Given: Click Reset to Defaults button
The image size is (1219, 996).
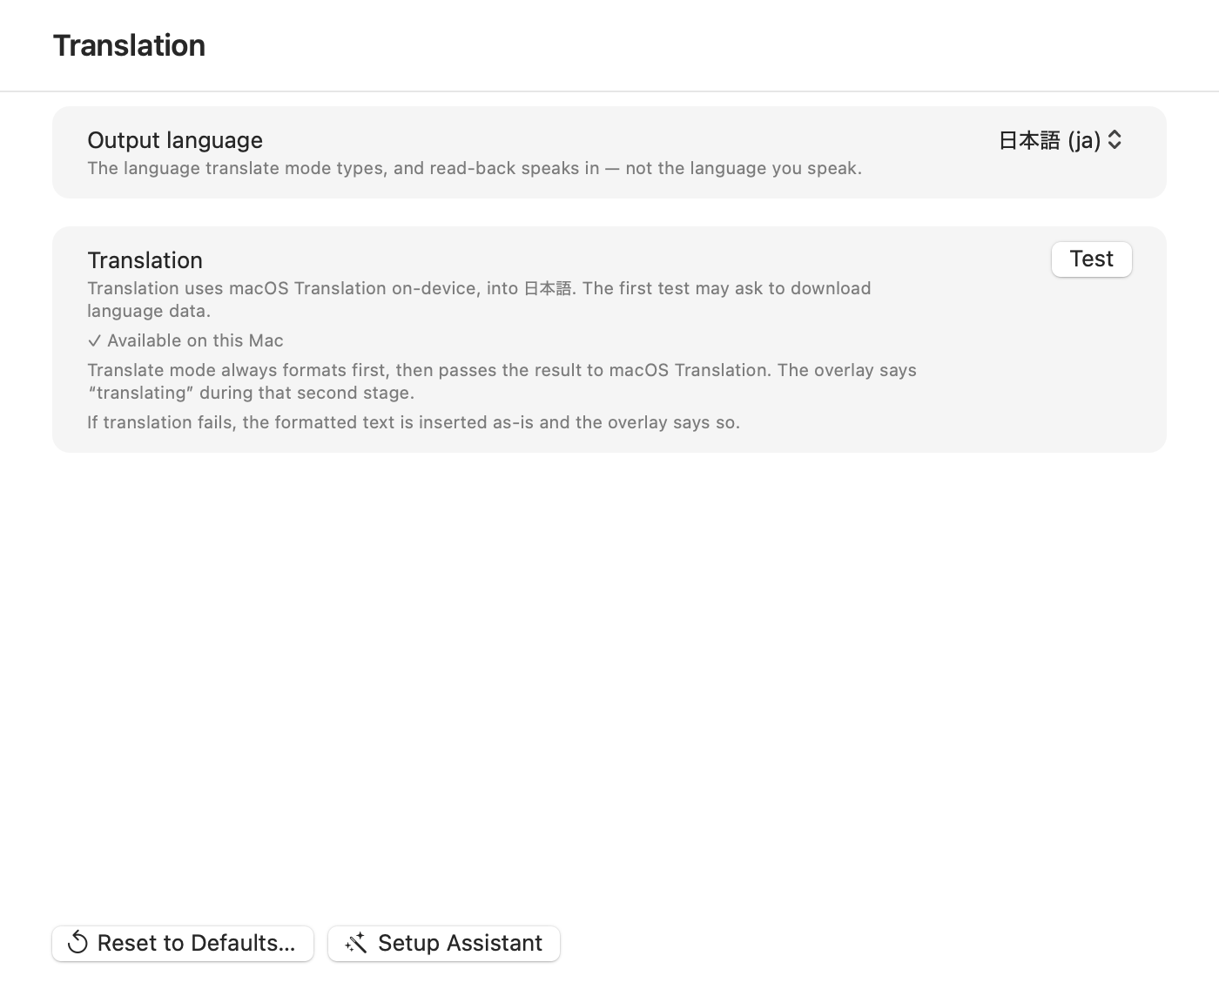Looking at the screenshot, I should tap(183, 944).
